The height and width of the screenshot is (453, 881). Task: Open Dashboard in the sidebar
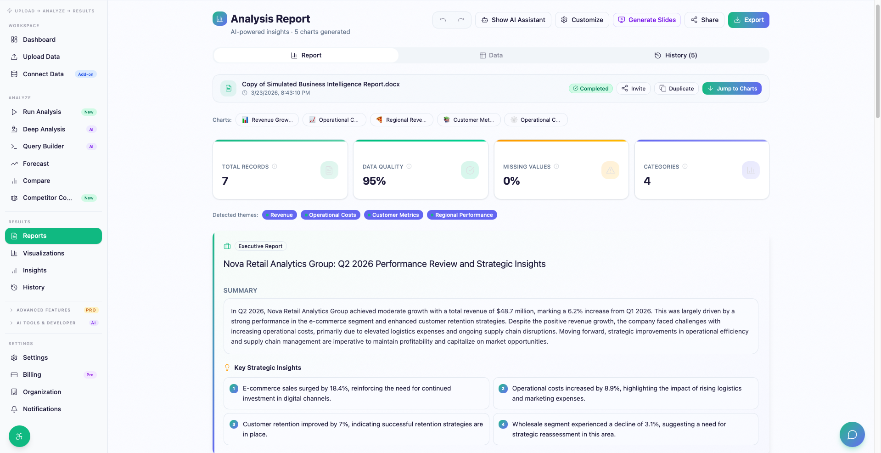click(x=53, y=40)
